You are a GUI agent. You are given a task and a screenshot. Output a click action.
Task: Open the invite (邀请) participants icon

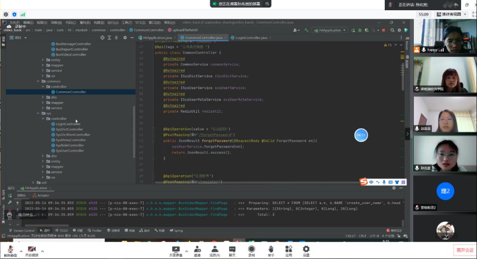(x=197, y=249)
